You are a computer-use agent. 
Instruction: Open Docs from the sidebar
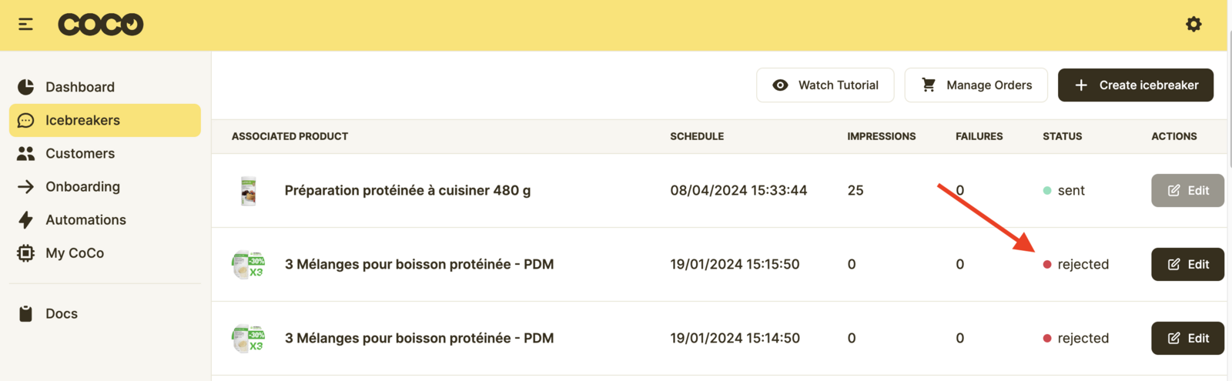pyautogui.click(x=61, y=313)
